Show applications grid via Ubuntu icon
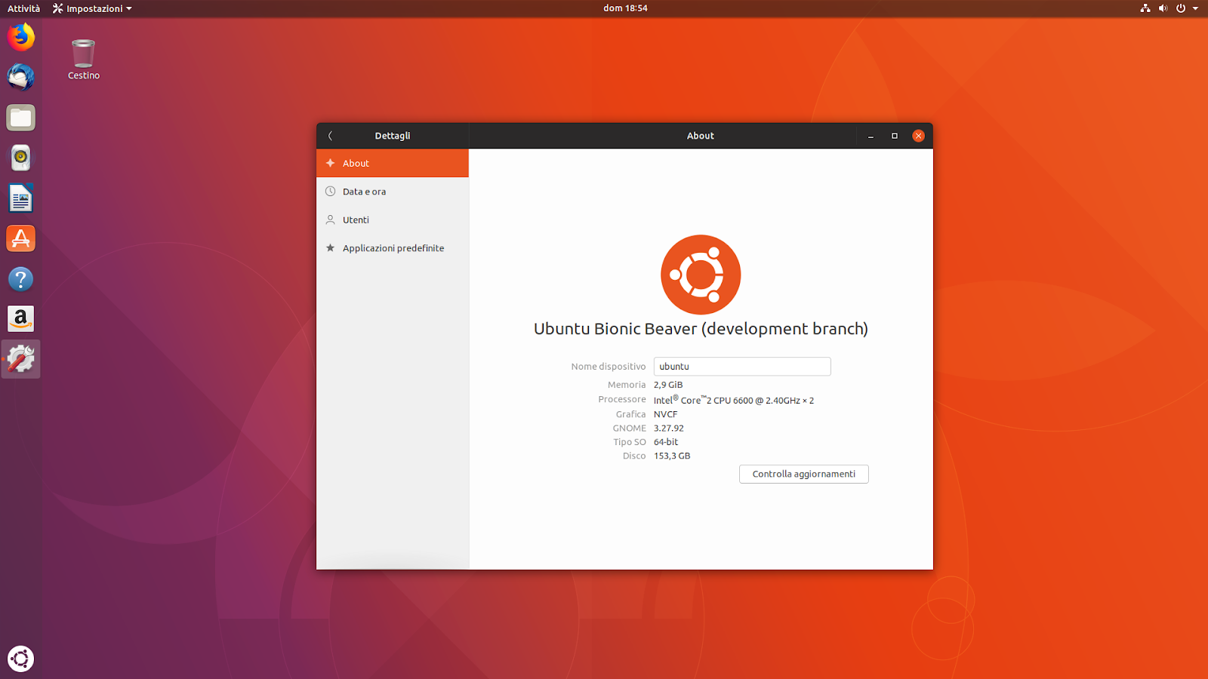The image size is (1208, 679). (21, 659)
